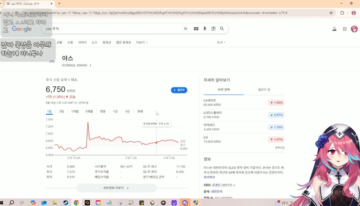The width and height of the screenshot is (360, 206).
Task: Open Task View on the taskbar
Action: [x=22, y=202]
